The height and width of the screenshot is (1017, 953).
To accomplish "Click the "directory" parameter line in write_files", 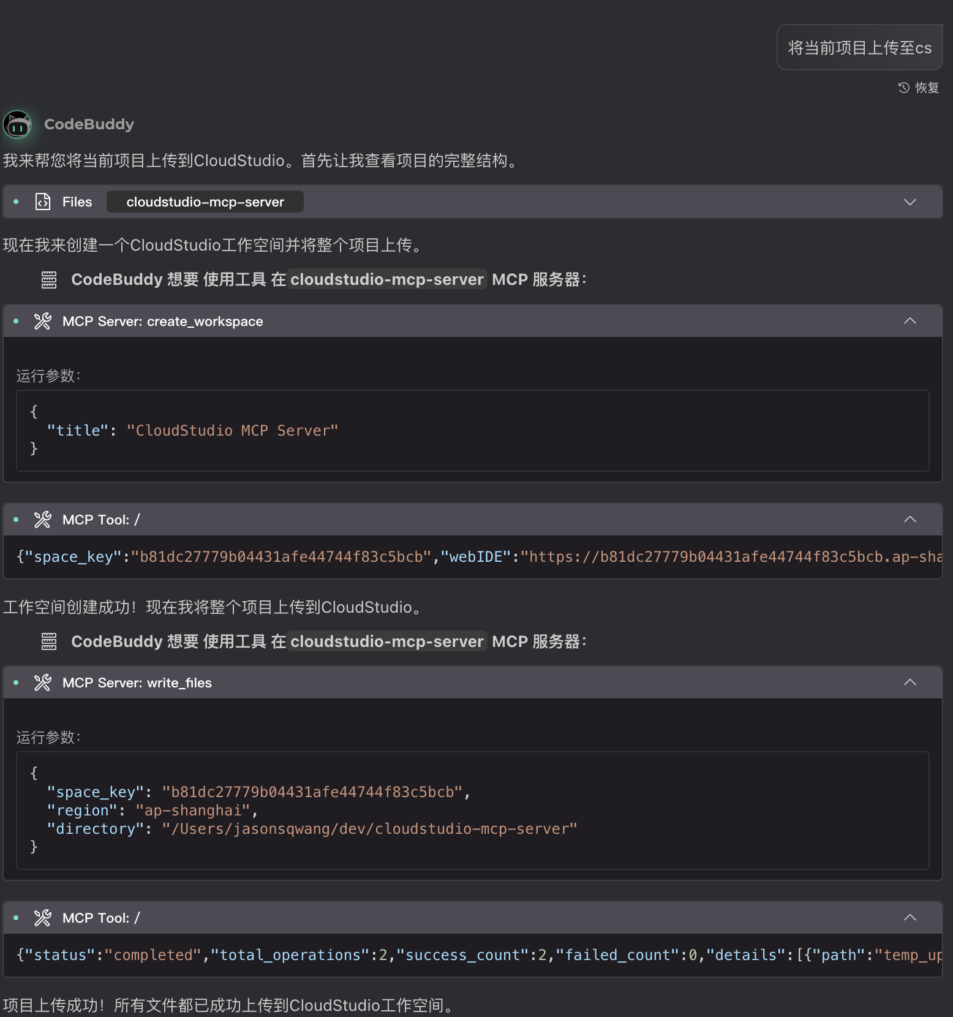I will [312, 828].
